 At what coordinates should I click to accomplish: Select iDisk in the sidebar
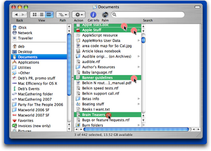coord(39,28)
